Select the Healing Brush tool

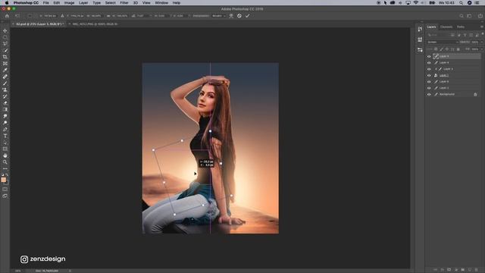point(5,77)
